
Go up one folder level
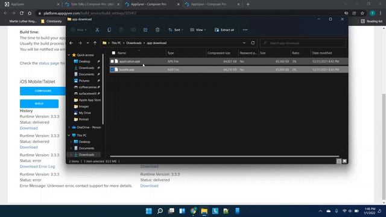pyautogui.click(x=95, y=43)
